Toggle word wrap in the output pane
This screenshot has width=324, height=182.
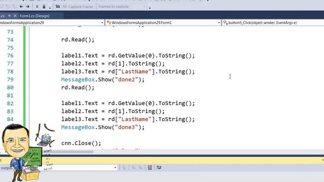pos(158,167)
